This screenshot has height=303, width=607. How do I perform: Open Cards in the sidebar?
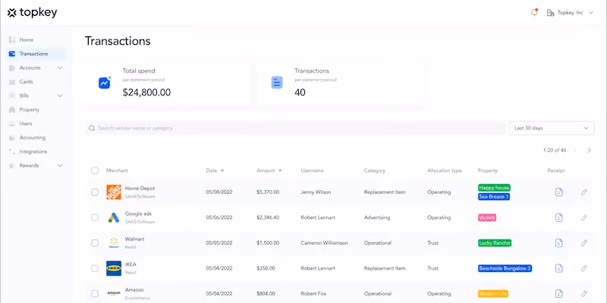[x=27, y=82]
